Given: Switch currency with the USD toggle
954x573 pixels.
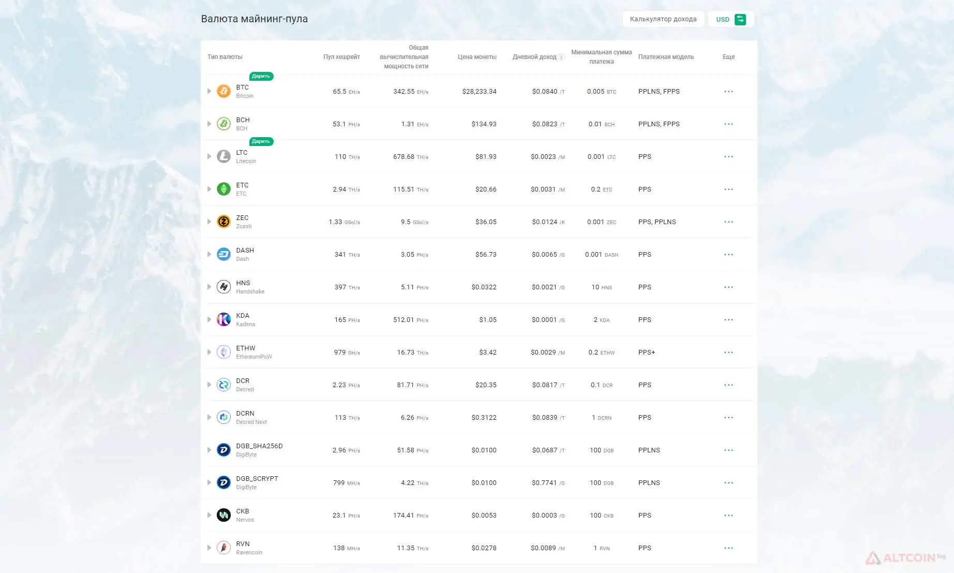Looking at the screenshot, I should click(x=731, y=19).
